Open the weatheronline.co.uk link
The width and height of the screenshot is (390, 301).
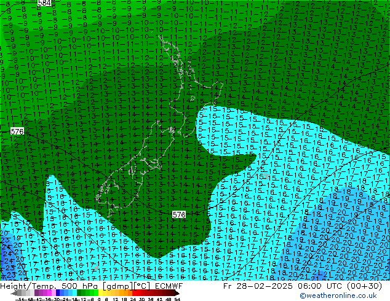click(x=338, y=295)
